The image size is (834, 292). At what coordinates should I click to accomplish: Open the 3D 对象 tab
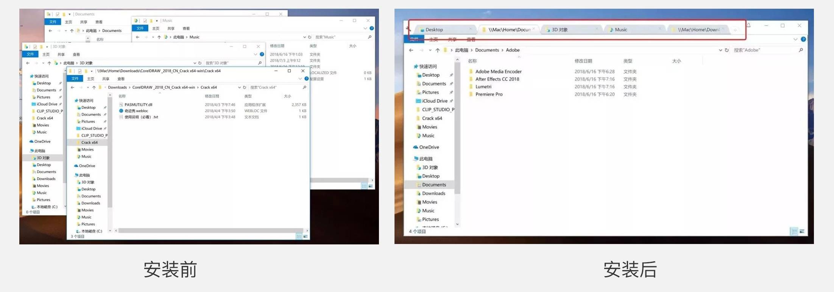click(559, 29)
